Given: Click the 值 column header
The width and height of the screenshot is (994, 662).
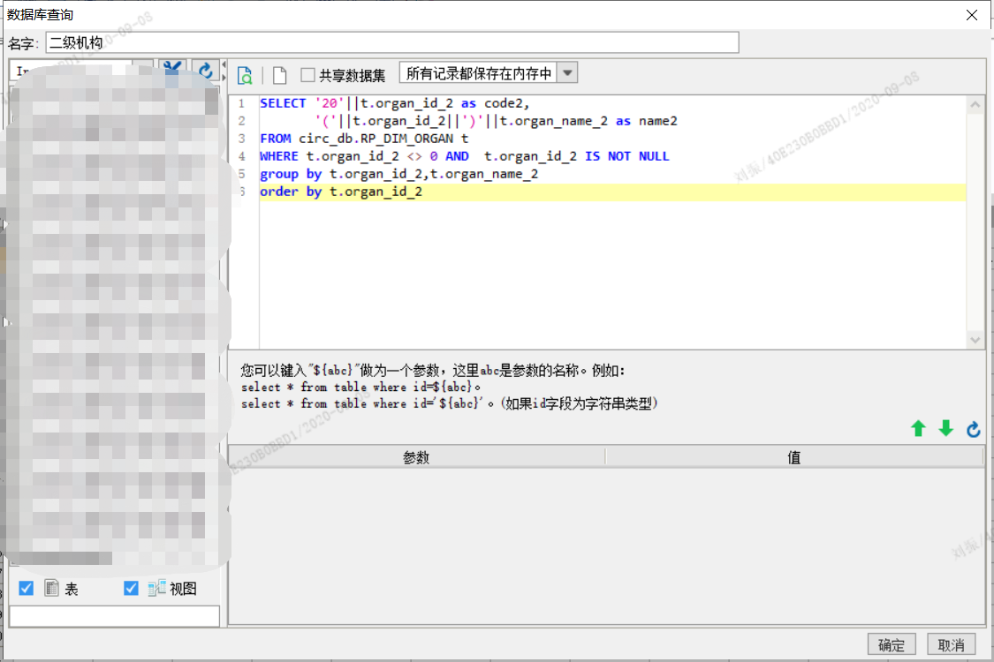Looking at the screenshot, I should (x=793, y=456).
